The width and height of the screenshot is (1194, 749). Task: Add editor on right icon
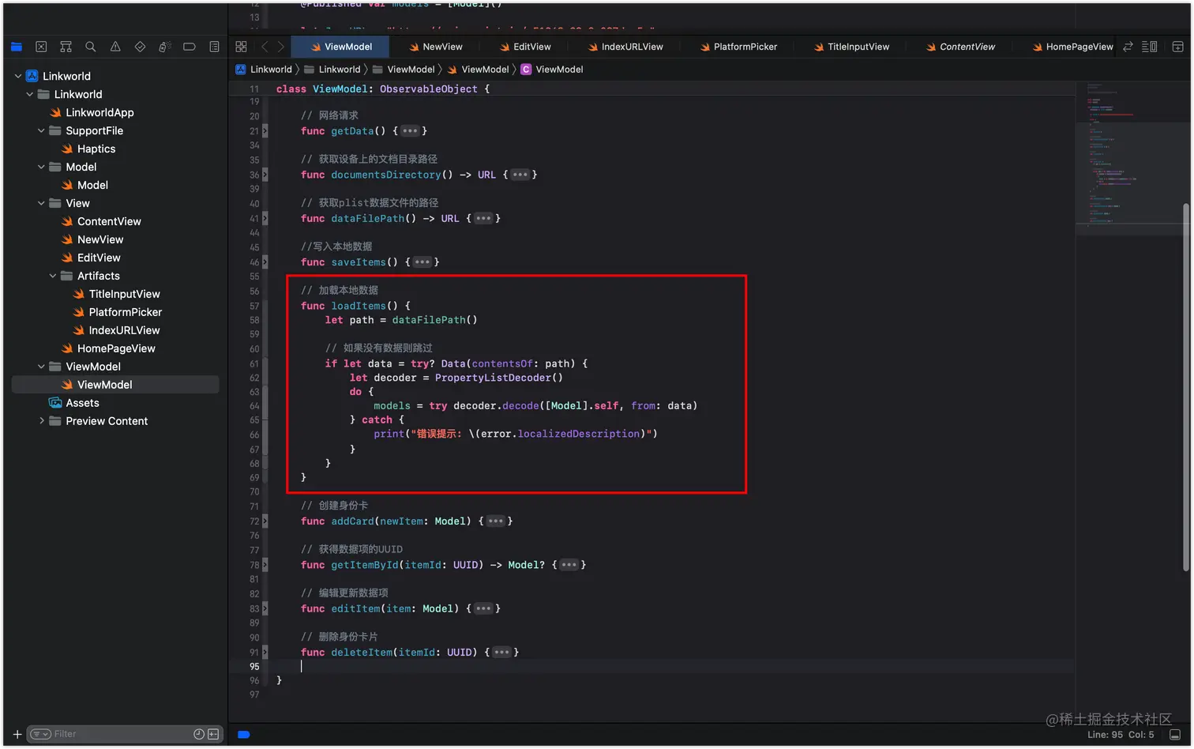click(1177, 47)
